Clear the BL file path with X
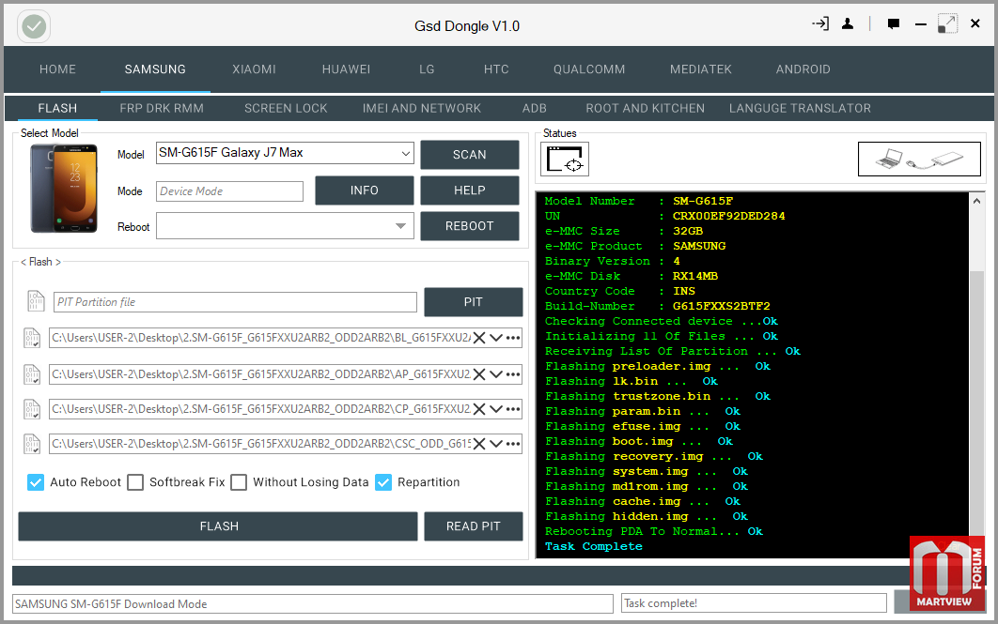998x624 pixels. (479, 338)
